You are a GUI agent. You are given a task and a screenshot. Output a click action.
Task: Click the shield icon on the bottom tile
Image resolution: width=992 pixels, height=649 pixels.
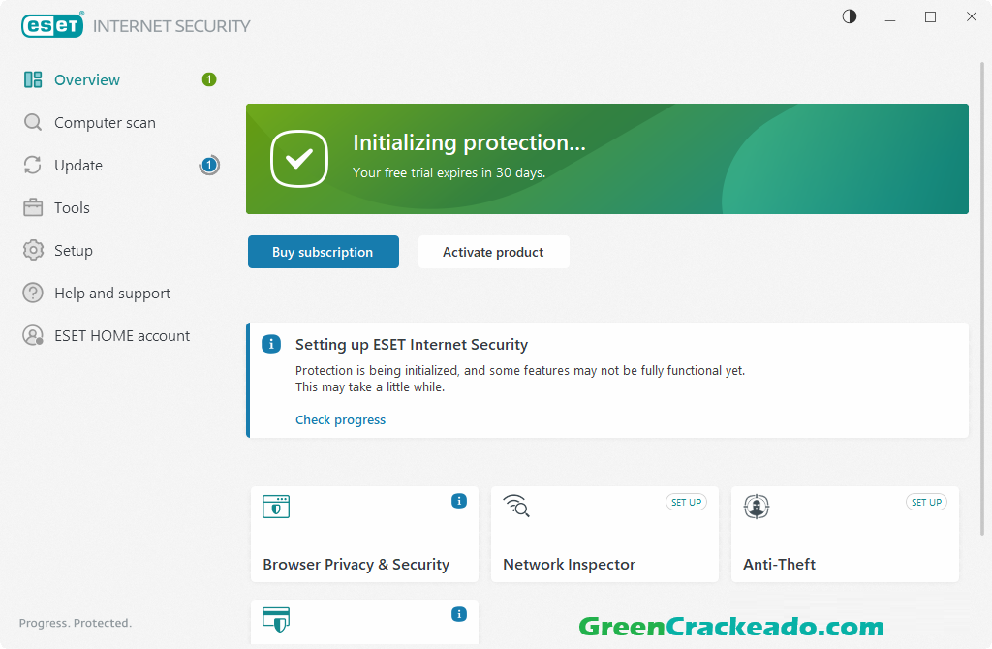tap(276, 618)
